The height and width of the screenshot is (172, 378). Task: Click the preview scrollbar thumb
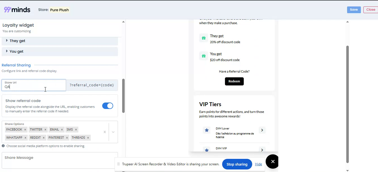click(347, 104)
